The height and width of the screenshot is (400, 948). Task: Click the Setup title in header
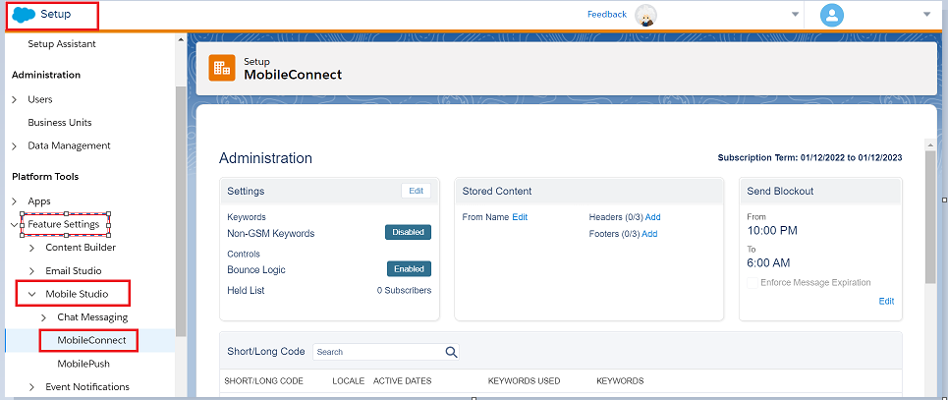coord(56,14)
